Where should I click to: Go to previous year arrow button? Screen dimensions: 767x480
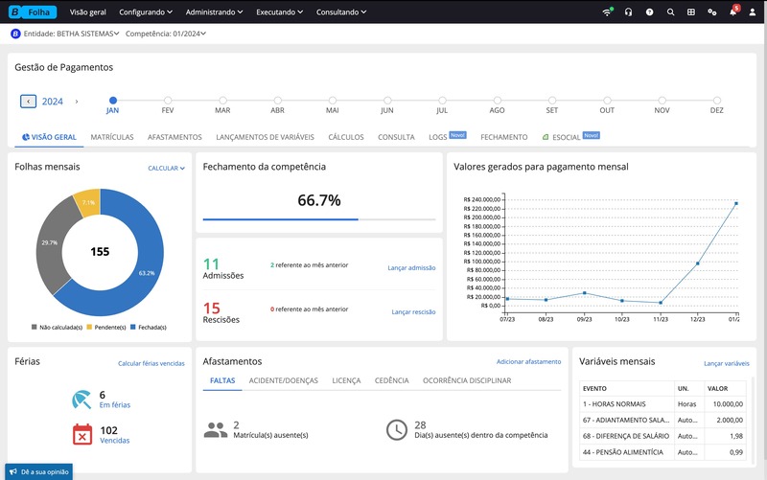(29, 101)
